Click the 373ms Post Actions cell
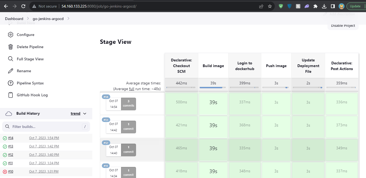The height and width of the screenshot is (178, 366). (342, 127)
